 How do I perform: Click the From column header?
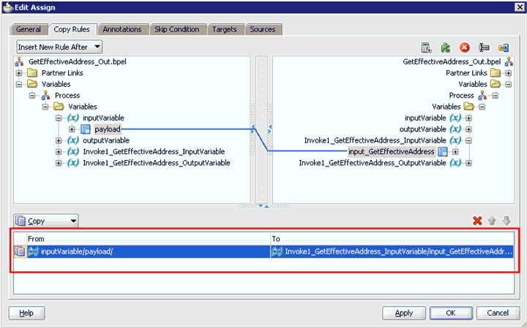pyautogui.click(x=149, y=239)
